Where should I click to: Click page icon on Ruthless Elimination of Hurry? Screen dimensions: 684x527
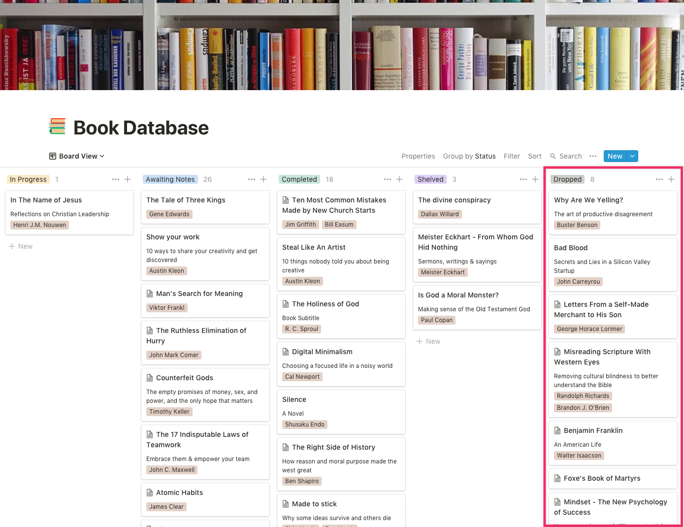pos(150,330)
